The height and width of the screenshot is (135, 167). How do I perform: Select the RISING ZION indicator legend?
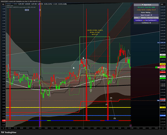click(10, 6)
